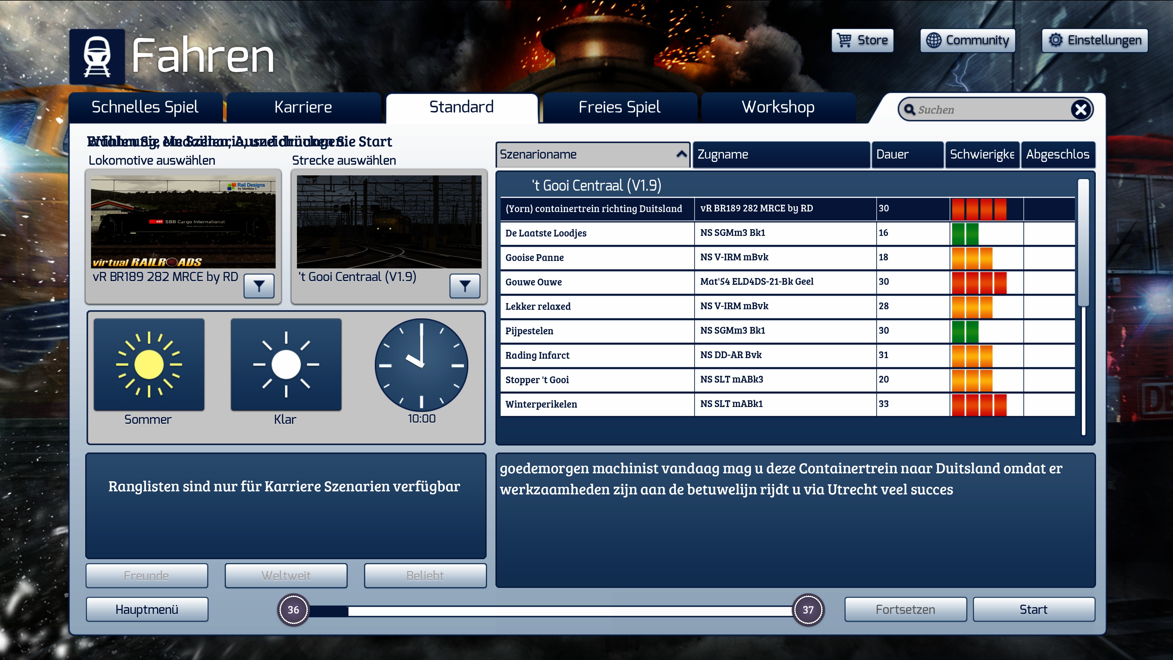Click the 10:00 clock icon

pos(421,365)
